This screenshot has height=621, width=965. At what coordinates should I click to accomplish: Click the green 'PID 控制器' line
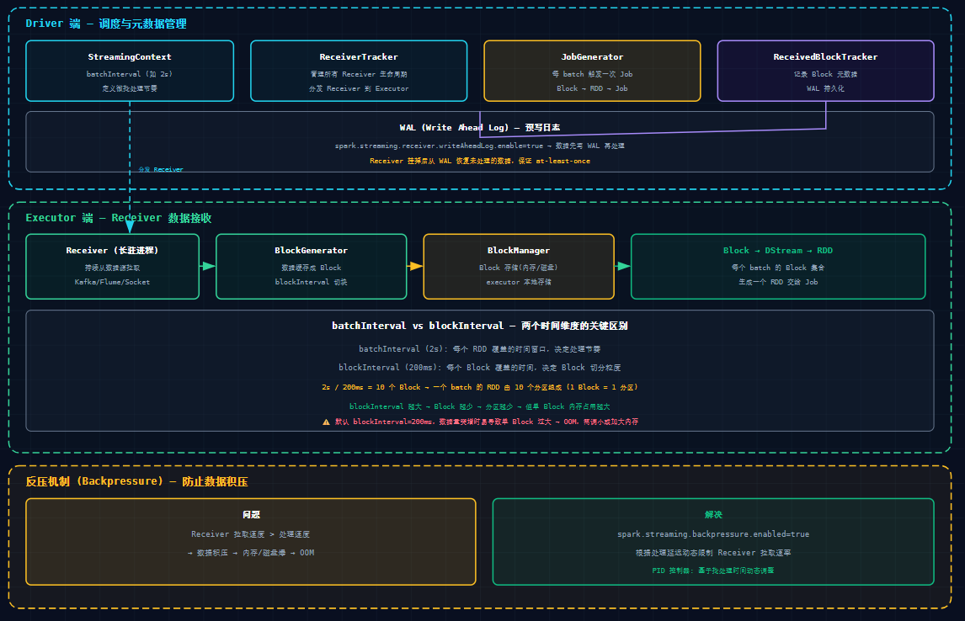pos(713,571)
